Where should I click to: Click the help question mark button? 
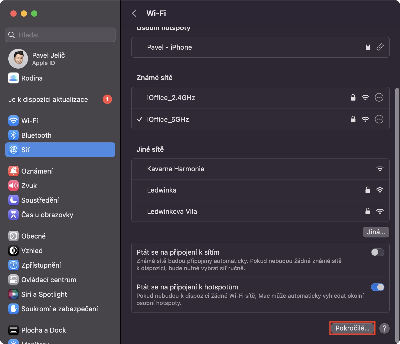384,328
